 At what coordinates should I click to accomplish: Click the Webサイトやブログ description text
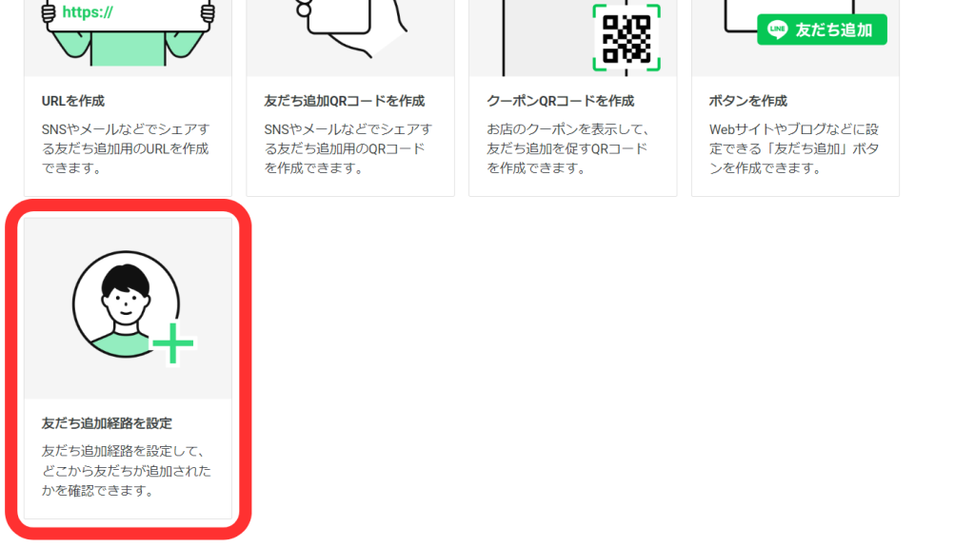click(x=793, y=148)
